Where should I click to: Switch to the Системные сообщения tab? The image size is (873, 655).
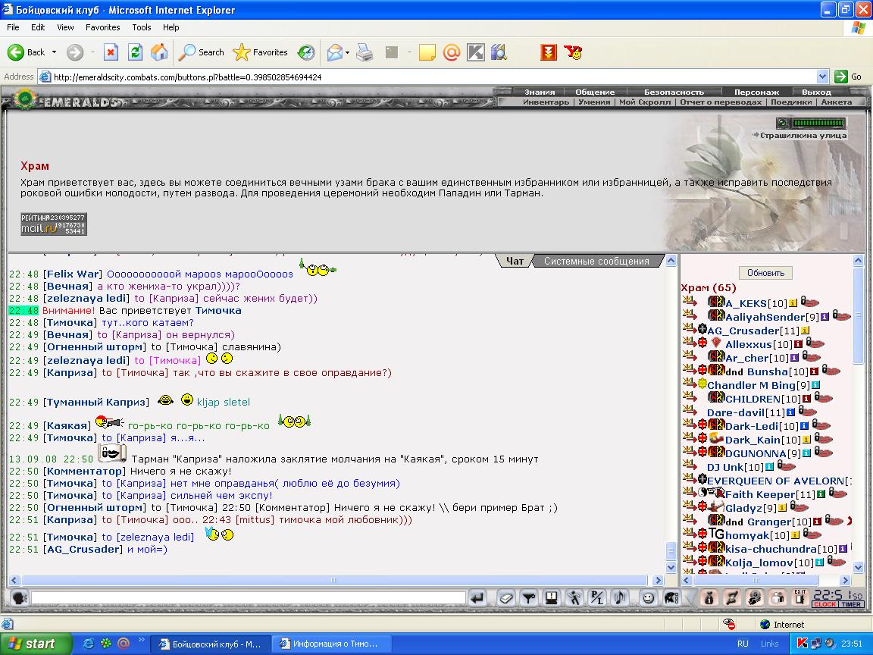(x=596, y=262)
